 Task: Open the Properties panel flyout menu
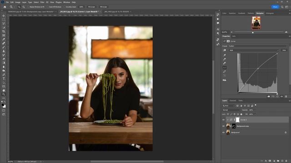point(289,36)
